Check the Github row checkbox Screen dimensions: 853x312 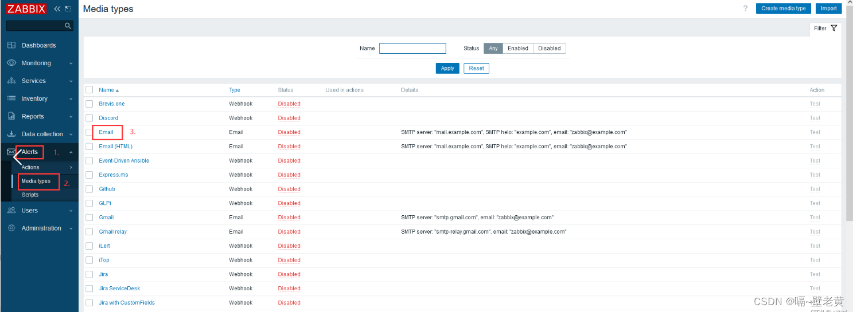click(89, 189)
